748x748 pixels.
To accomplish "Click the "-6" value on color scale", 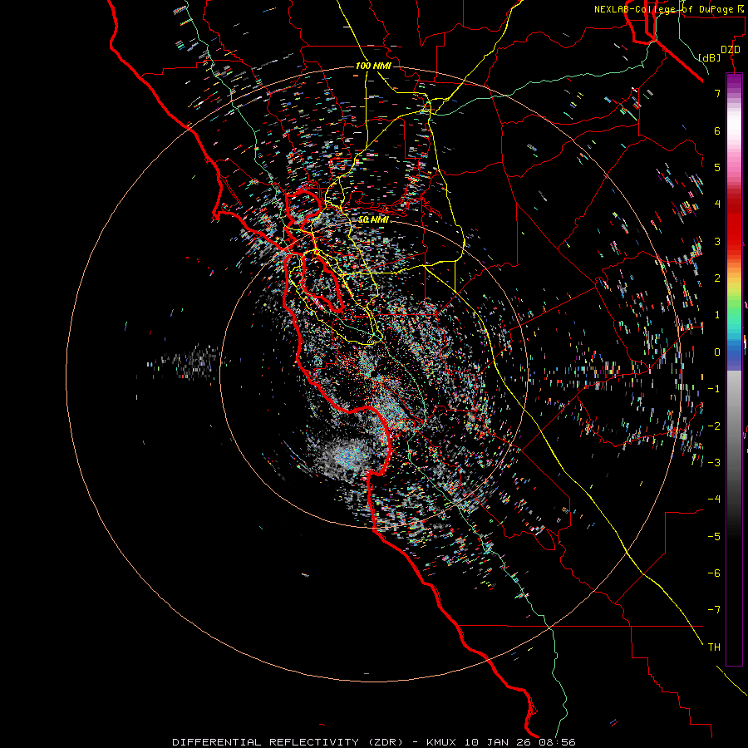I will [714, 573].
